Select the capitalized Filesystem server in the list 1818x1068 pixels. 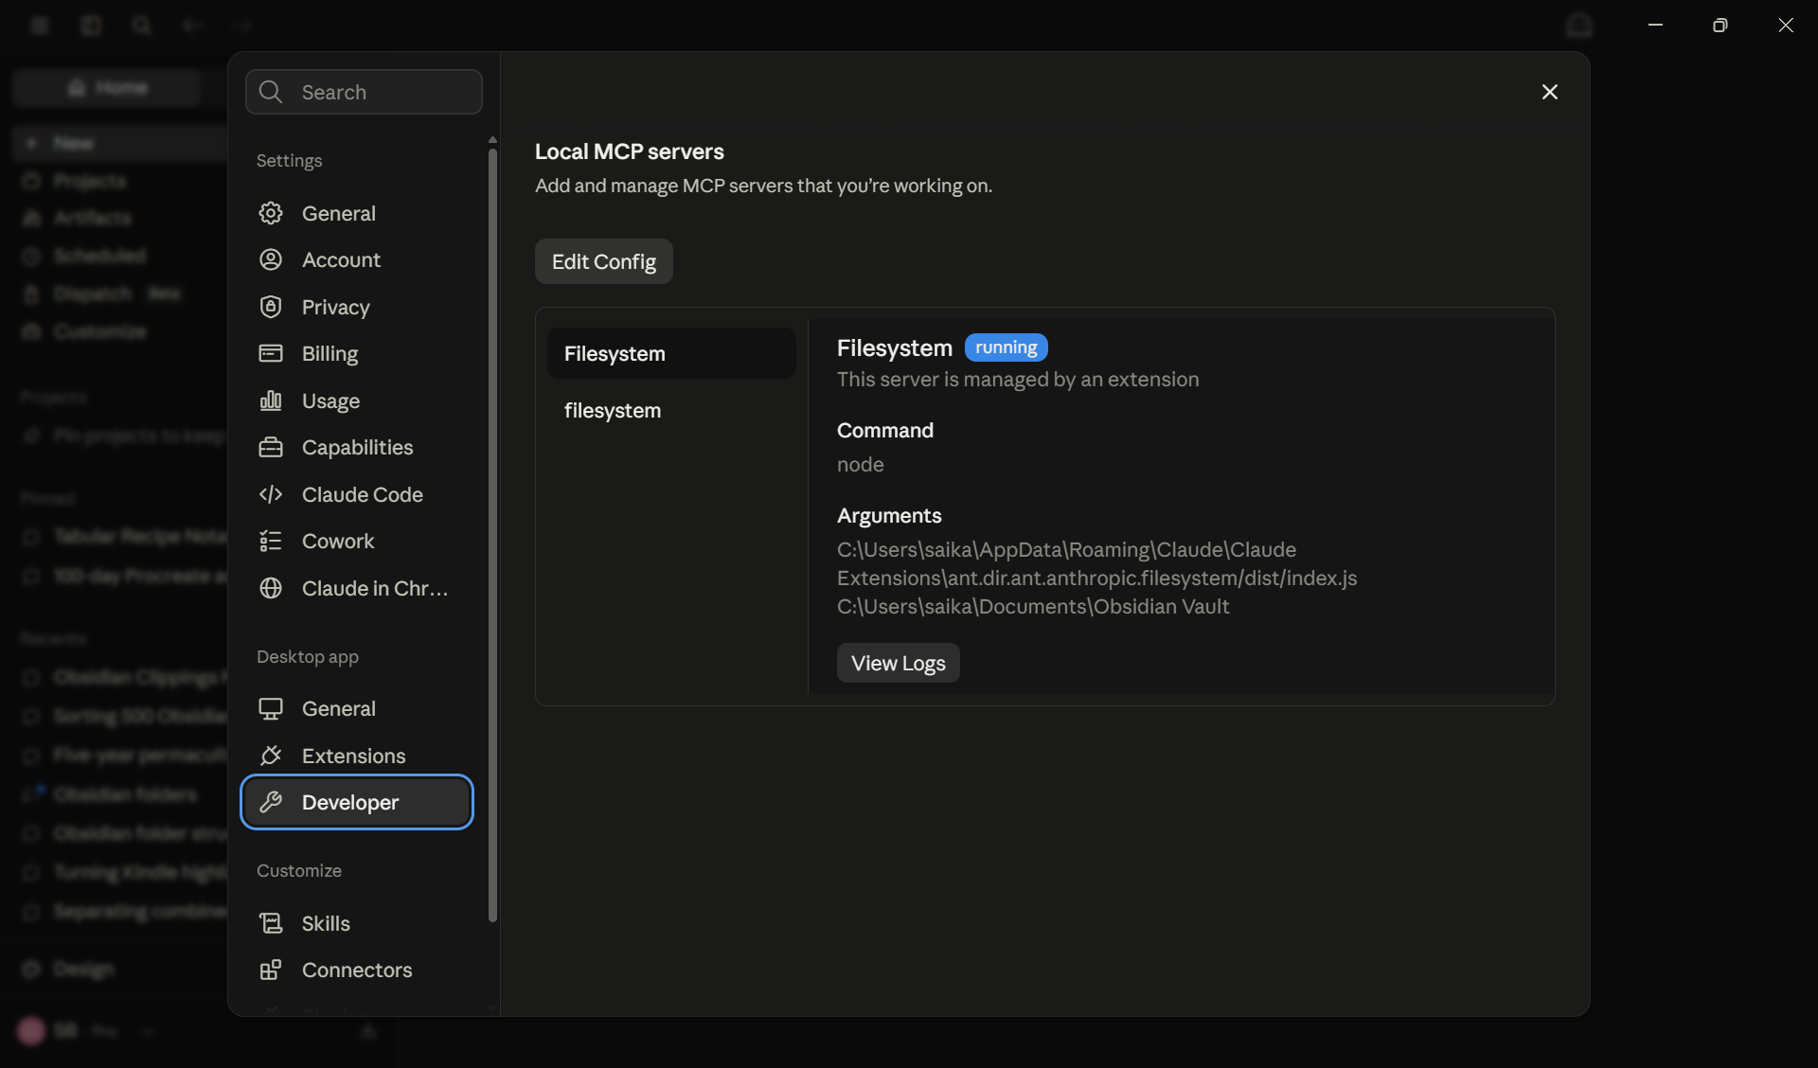[x=671, y=353]
